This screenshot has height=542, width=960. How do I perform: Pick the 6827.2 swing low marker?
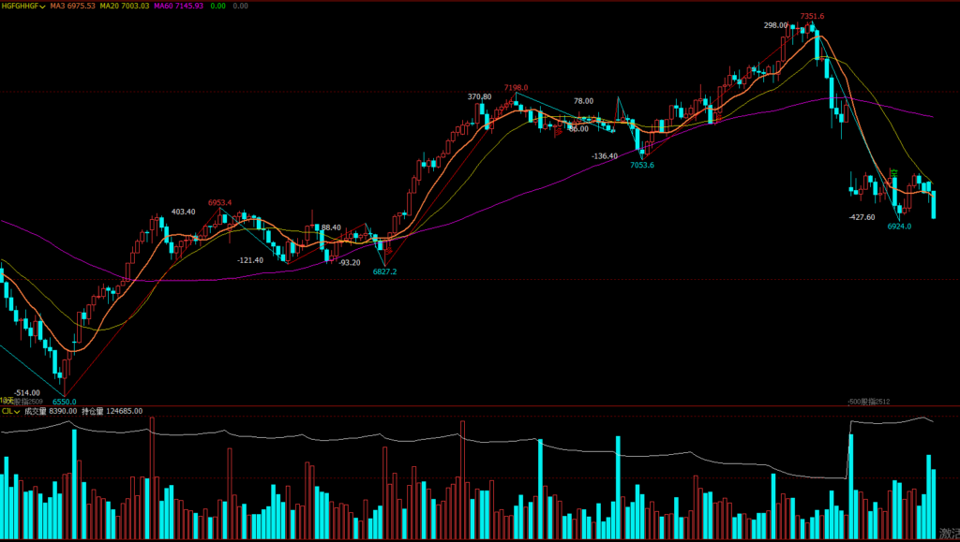pos(384,271)
